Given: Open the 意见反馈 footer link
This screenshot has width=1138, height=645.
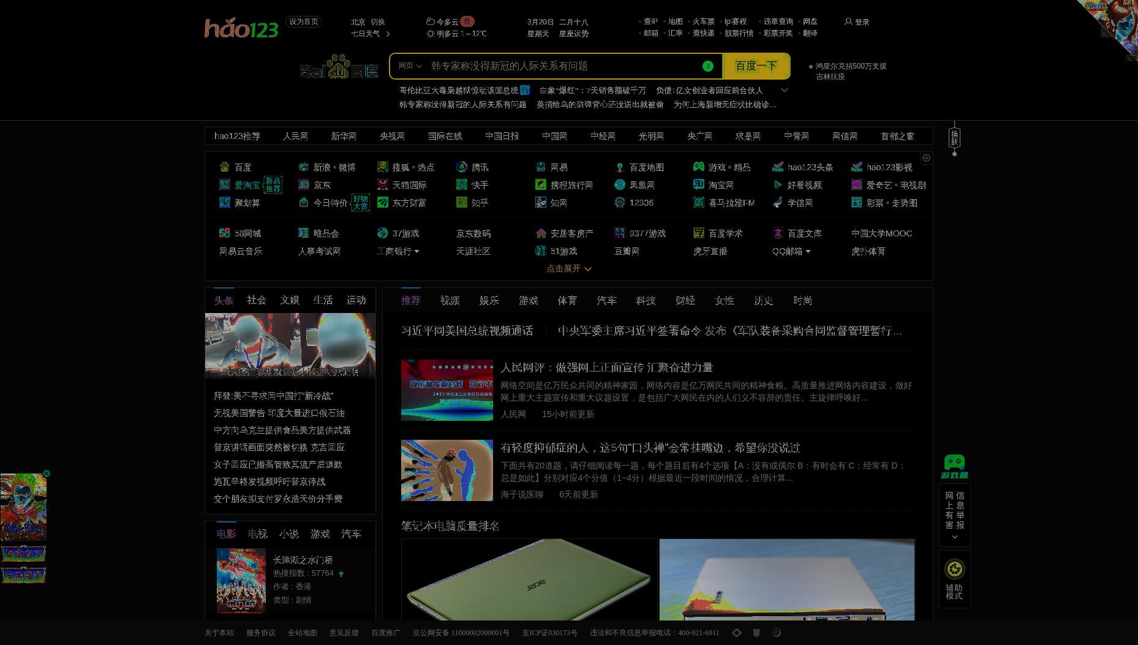Looking at the screenshot, I should (344, 633).
